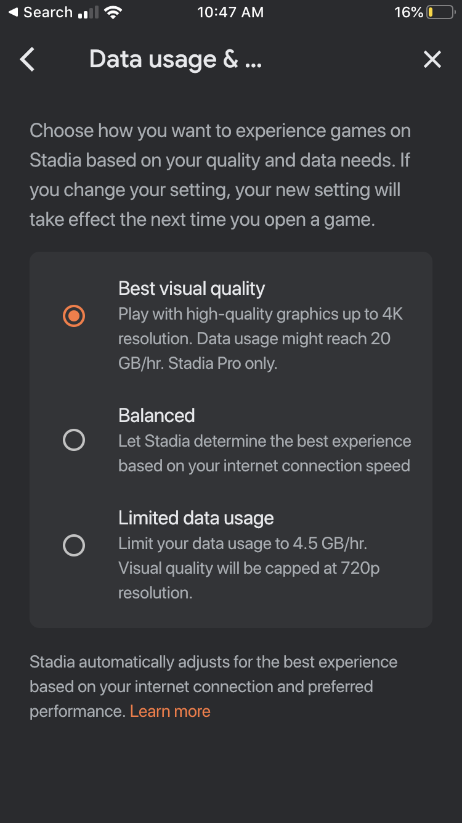Tap the Limited data usage heading

(196, 518)
